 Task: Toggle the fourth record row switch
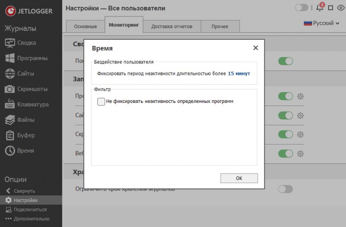[285, 153]
